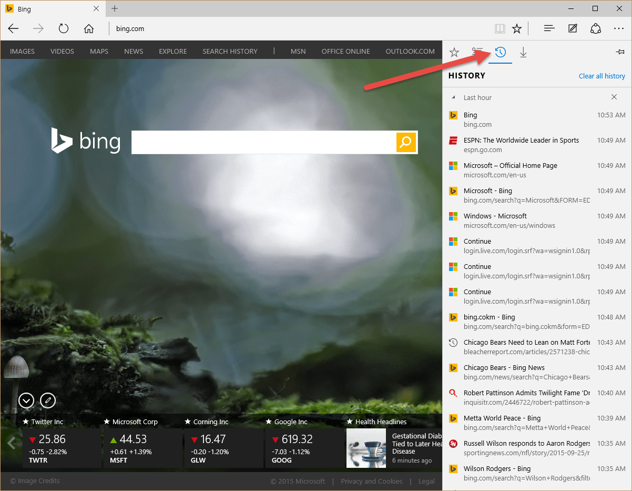Open MSN link in Bing header
Screen dimensions: 632x491
(x=298, y=52)
